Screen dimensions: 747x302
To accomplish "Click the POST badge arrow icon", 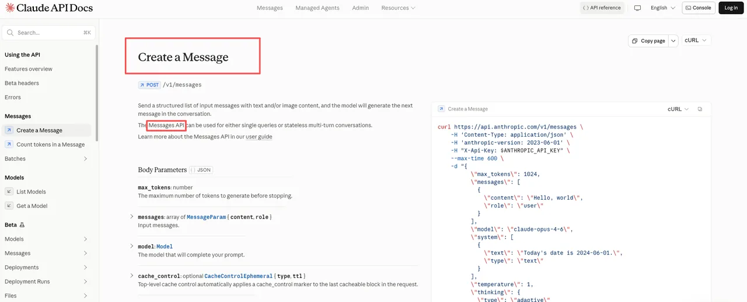I will pos(142,85).
